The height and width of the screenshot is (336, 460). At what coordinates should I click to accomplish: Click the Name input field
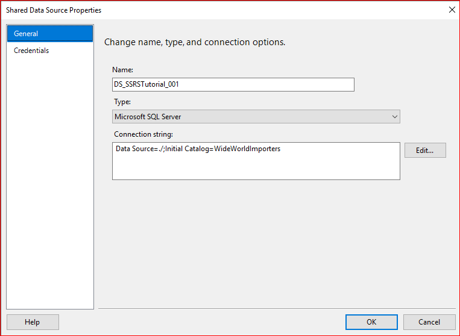pos(233,84)
